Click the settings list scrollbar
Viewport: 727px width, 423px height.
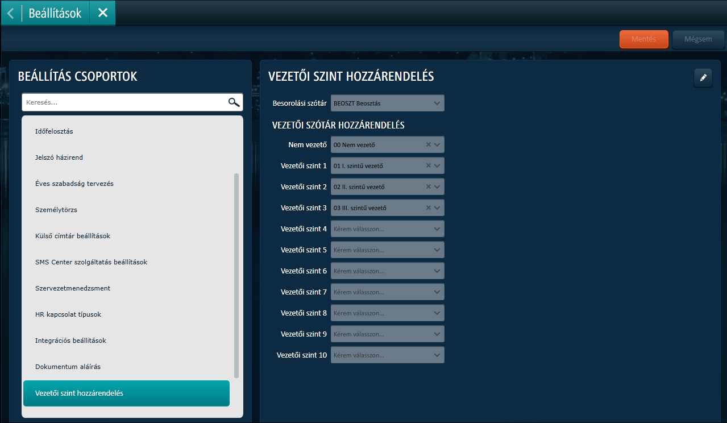point(236,276)
